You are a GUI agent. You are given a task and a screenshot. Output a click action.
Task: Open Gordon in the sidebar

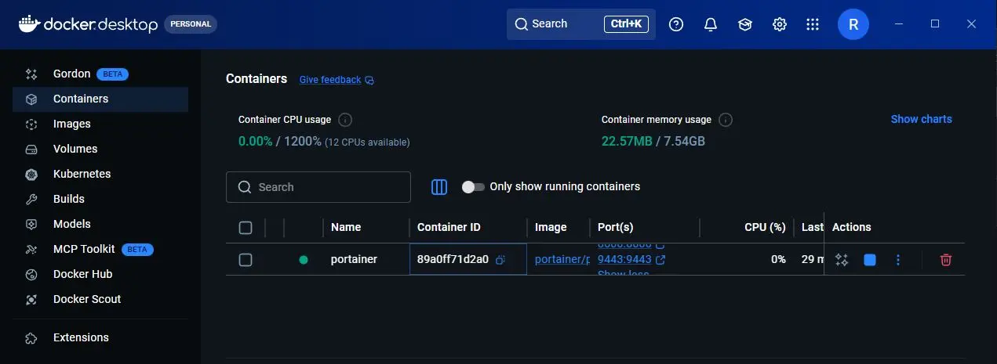tap(100, 74)
